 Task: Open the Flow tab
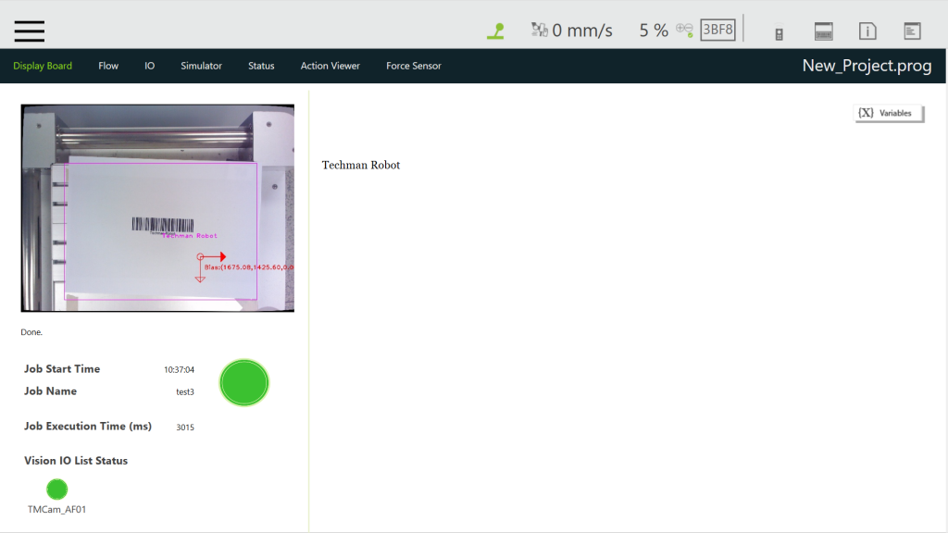pyautogui.click(x=108, y=66)
